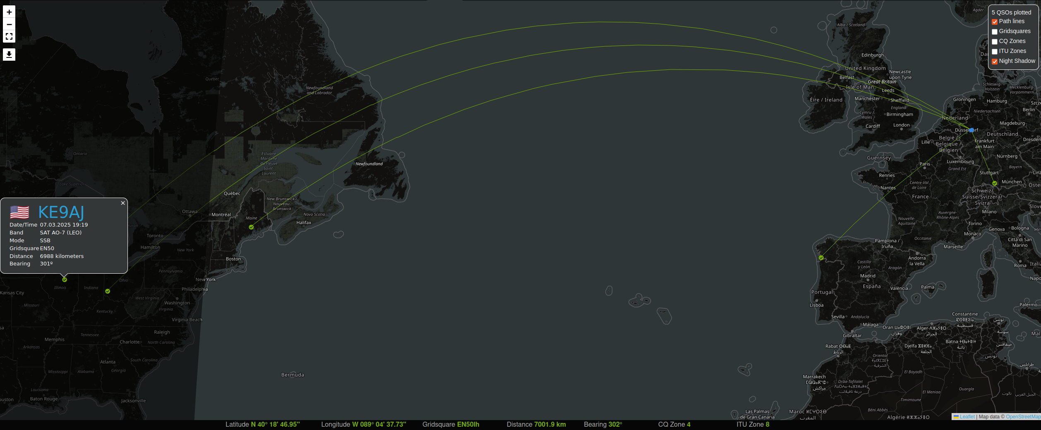This screenshot has height=430, width=1041.
Task: Enter fullscreen map view
Action: pyautogui.click(x=9, y=36)
